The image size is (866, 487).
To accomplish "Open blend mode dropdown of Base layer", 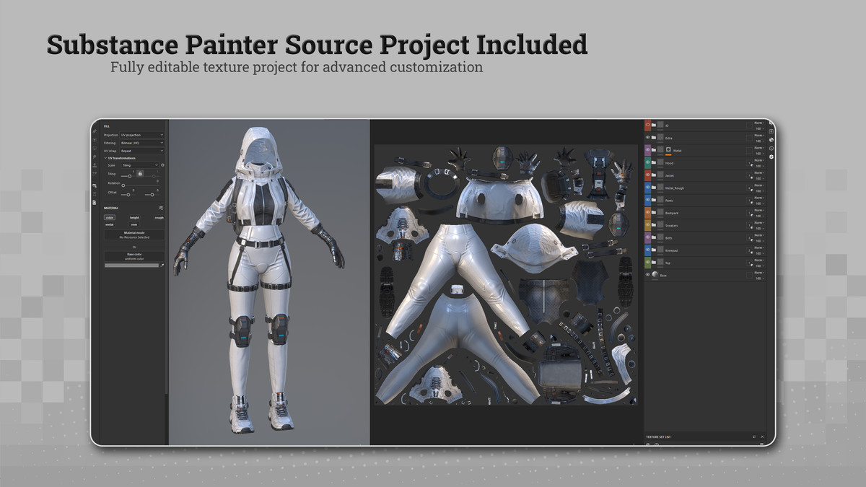I will pos(759,272).
